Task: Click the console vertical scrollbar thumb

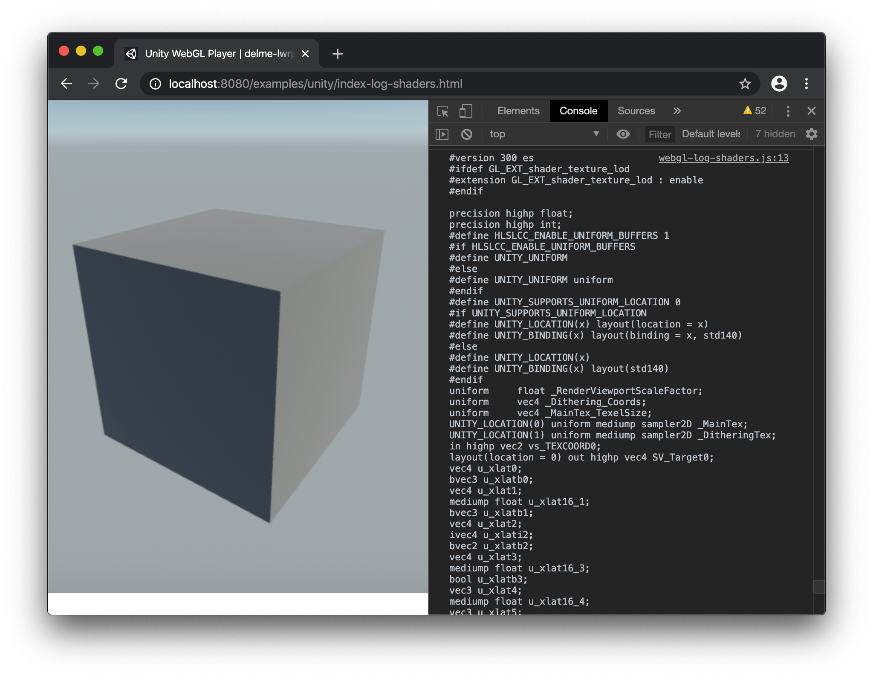Action: [818, 587]
